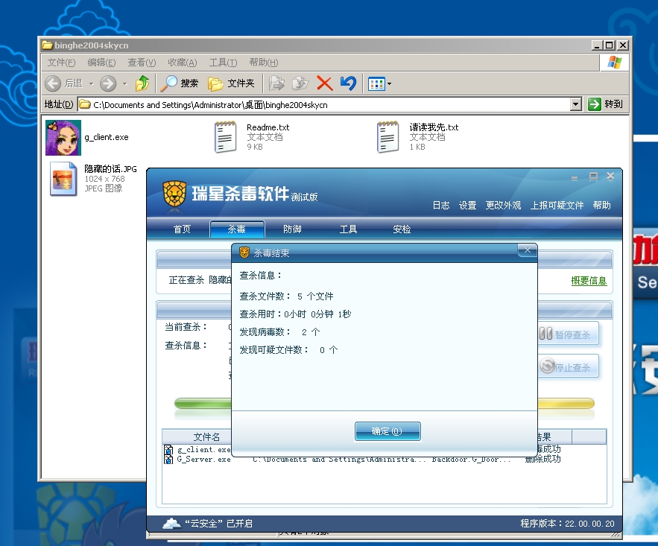Toggle the Folders (文件夹) pane
This screenshot has height=546, width=658.
(231, 83)
